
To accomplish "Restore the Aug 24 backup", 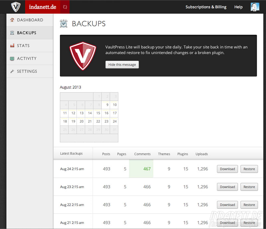I will tap(249, 169).
